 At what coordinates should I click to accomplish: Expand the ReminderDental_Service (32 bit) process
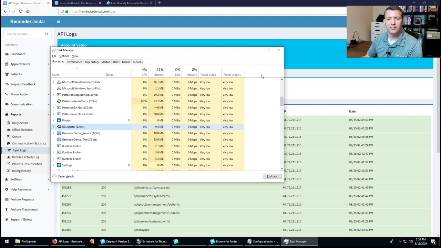pos(53,133)
